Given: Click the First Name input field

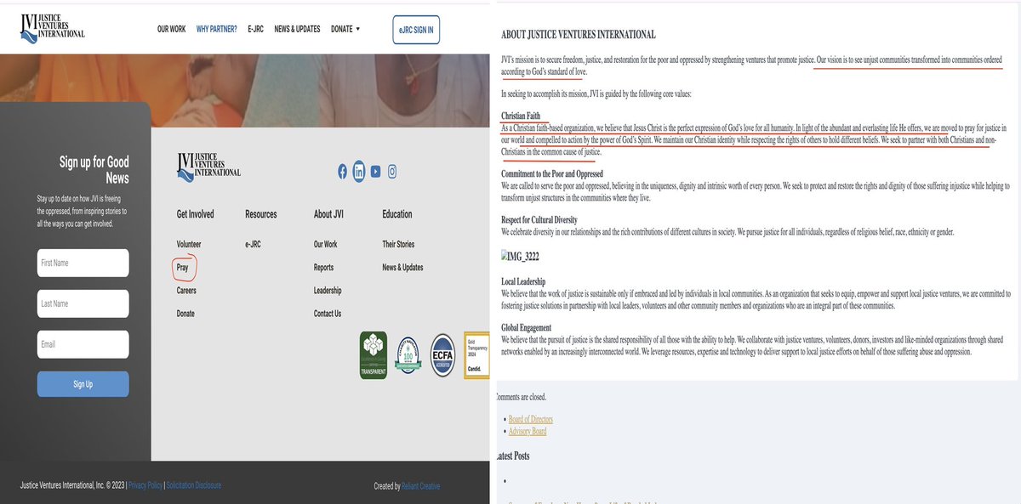Looking at the screenshot, I should pyautogui.click(x=83, y=263).
